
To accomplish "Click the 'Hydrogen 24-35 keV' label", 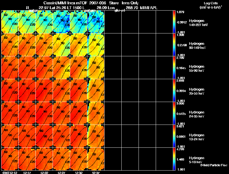I will [197, 114].
